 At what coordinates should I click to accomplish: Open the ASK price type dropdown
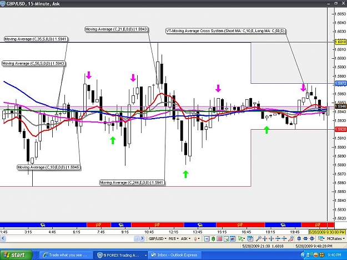point(185,238)
